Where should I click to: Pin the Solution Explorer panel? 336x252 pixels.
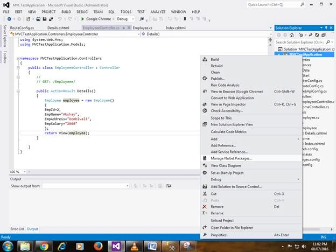pos(326,28)
